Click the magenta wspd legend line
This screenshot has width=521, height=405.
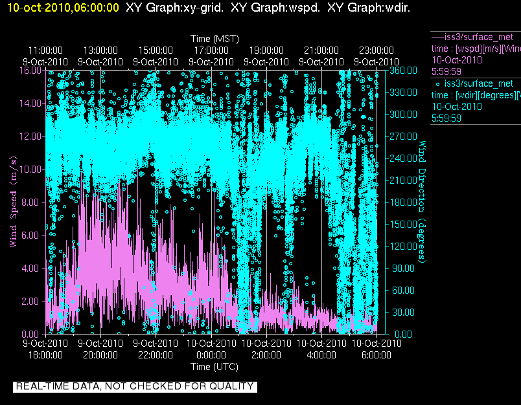(437, 37)
